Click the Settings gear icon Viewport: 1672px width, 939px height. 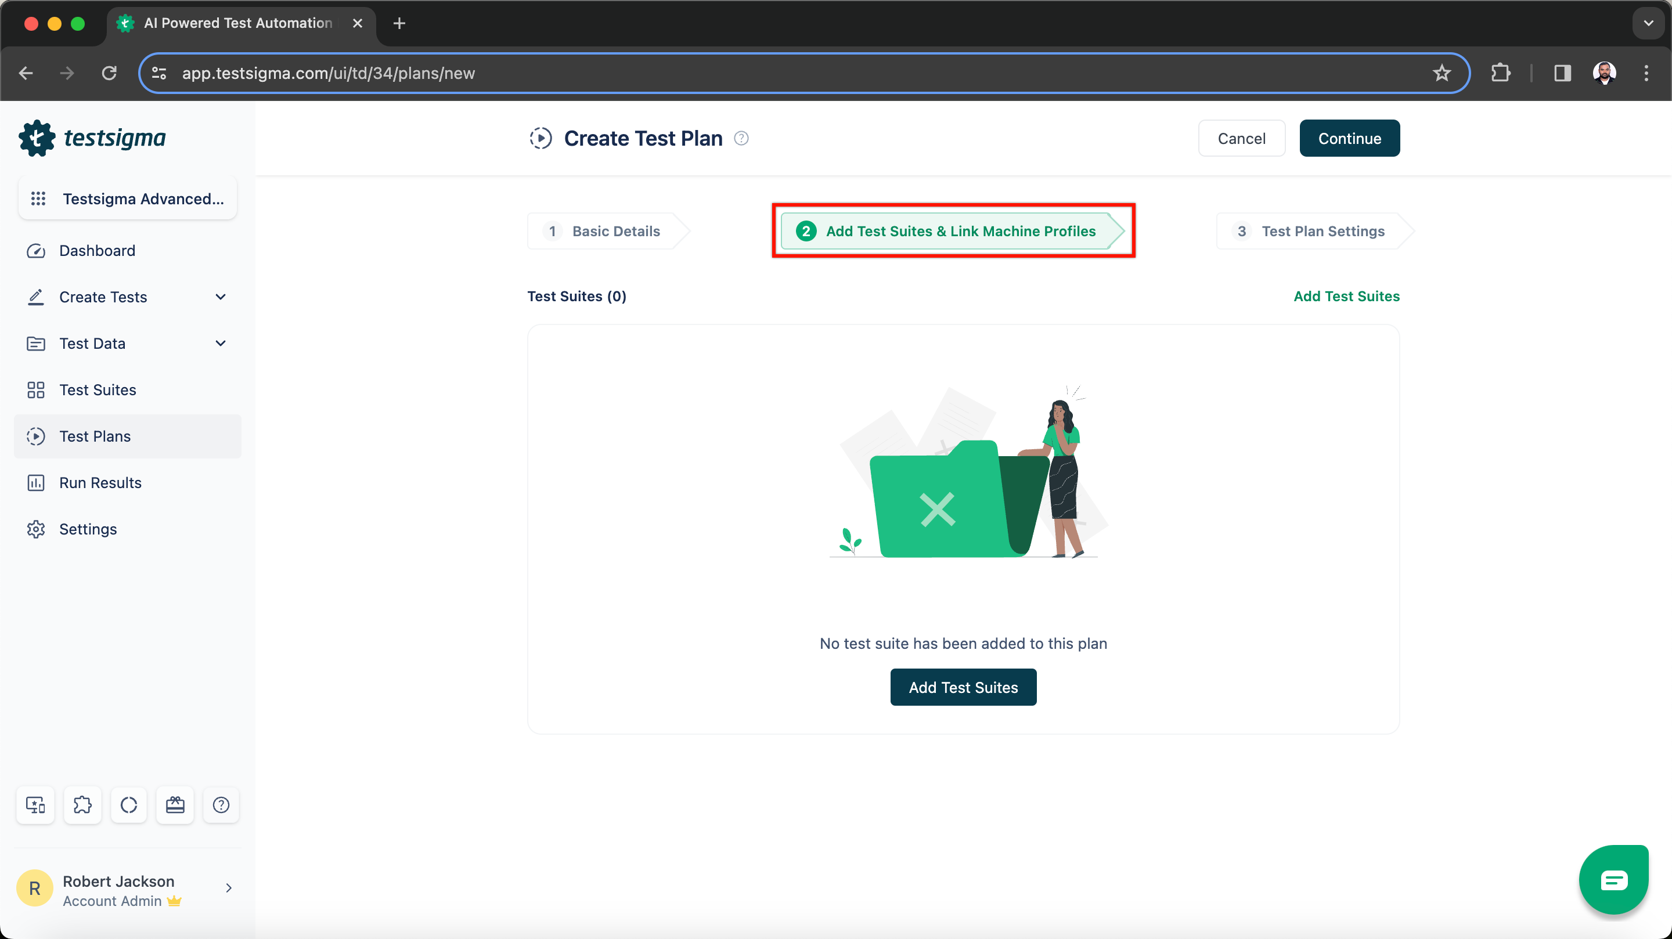35,529
